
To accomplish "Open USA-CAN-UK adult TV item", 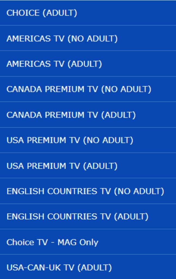I will coord(88,267).
